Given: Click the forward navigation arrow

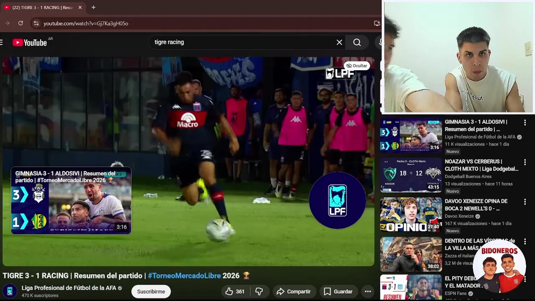Looking at the screenshot, I should pos(7,23).
